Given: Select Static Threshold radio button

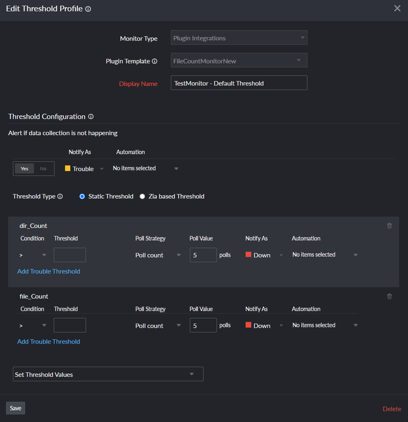Looking at the screenshot, I should (82, 196).
